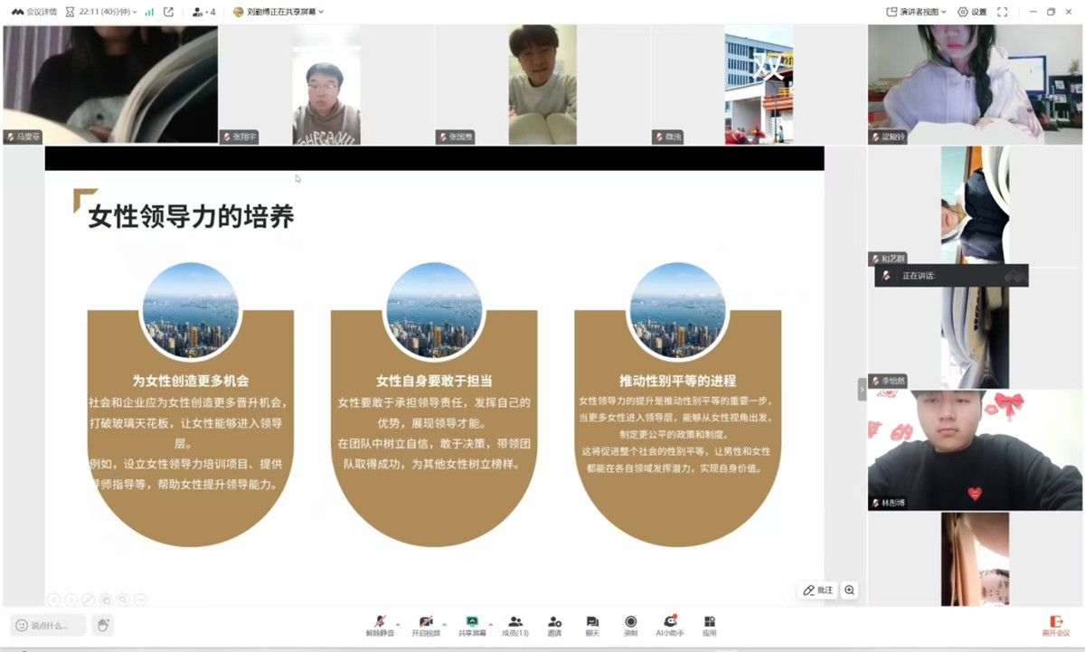This screenshot has height=652, width=1085.
Task: Open the 聊天 chat panel
Action: coord(592,624)
